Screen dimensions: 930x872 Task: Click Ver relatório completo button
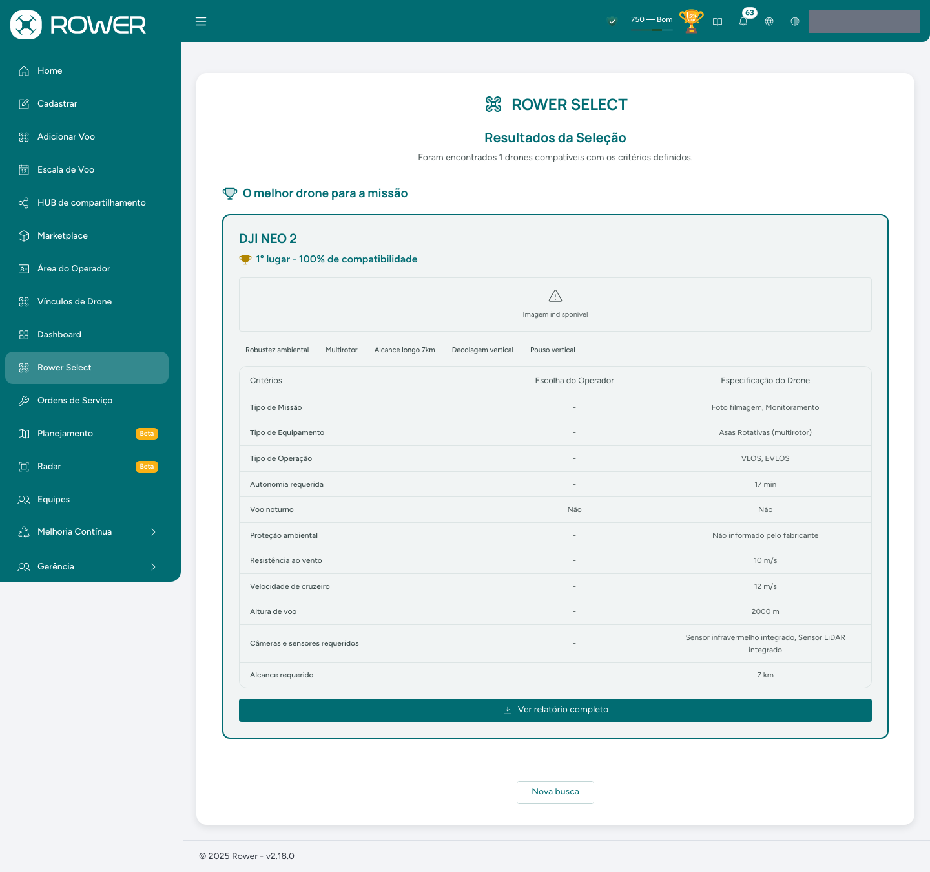coord(555,710)
